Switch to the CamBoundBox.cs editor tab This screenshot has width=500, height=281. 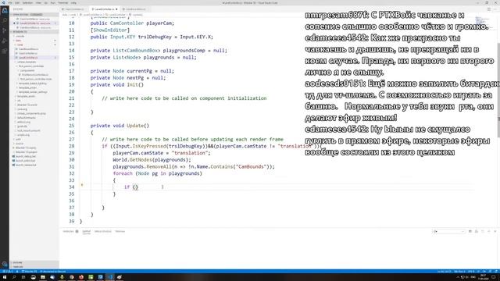pos(135,9)
